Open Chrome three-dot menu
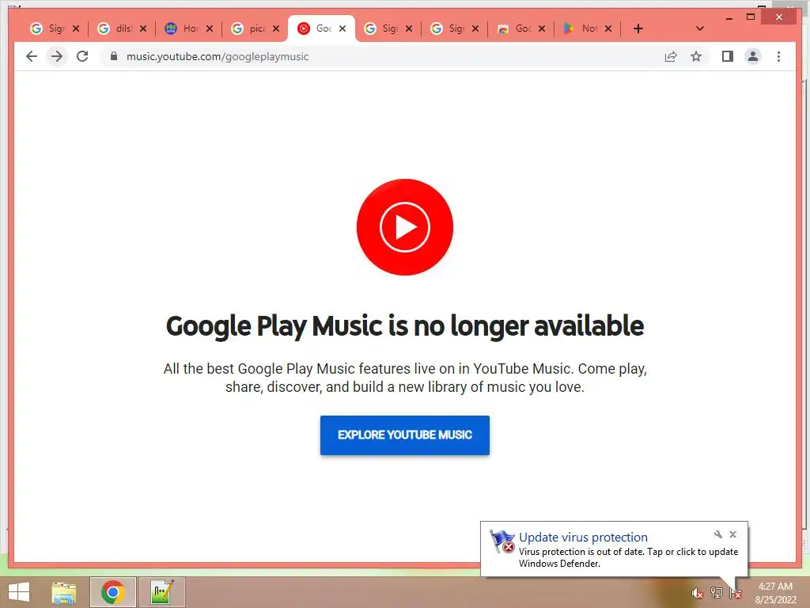This screenshot has width=810, height=608. point(778,56)
